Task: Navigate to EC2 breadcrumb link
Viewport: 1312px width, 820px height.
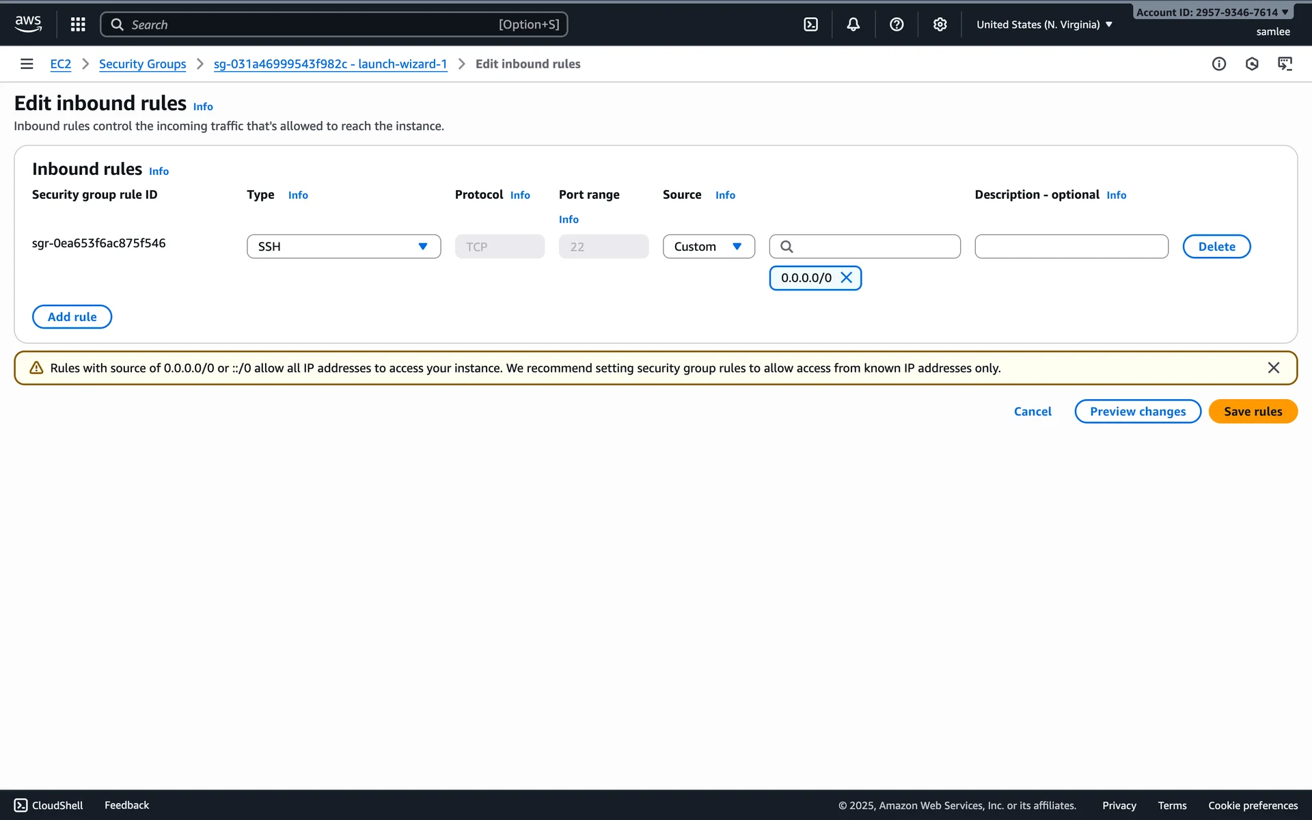Action: click(60, 64)
